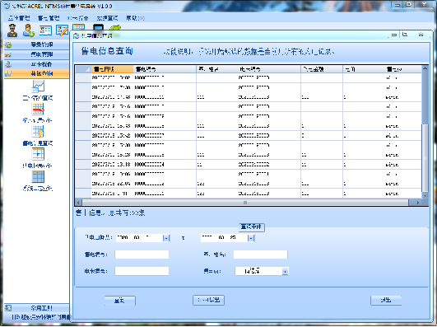Click the table grid toolbar icon
The width and height of the screenshot is (437, 327).
click(79, 28)
